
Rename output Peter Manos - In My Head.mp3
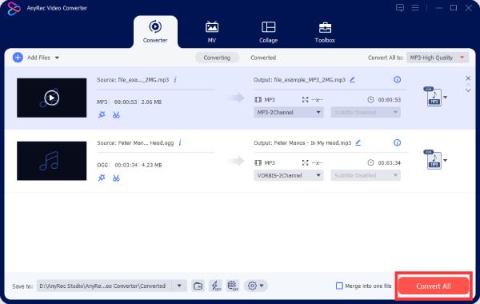358,142
